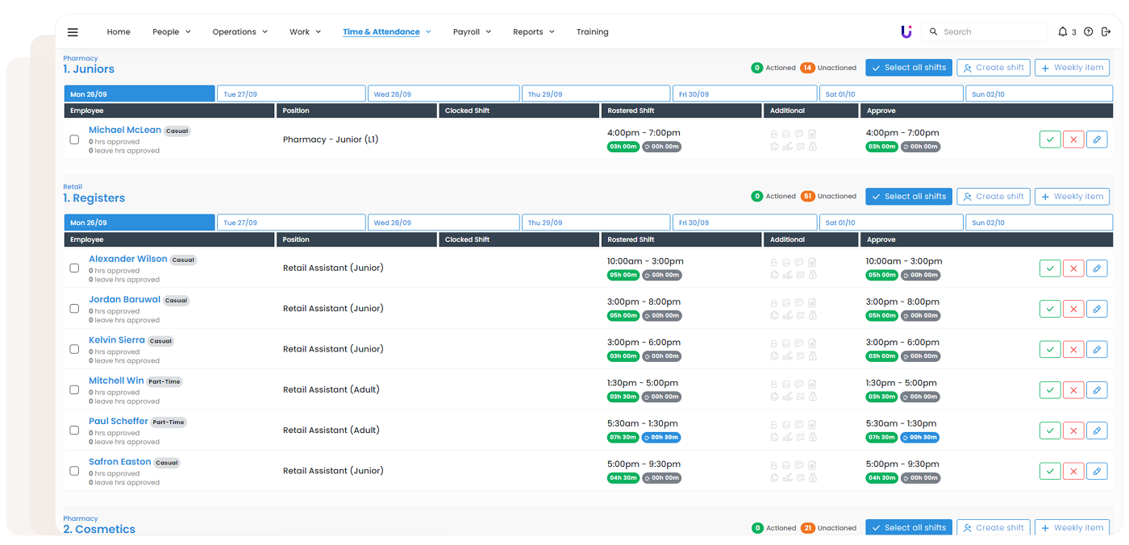1129x545 pixels.
Task: Expand the Reports dropdown menu
Action: (533, 32)
